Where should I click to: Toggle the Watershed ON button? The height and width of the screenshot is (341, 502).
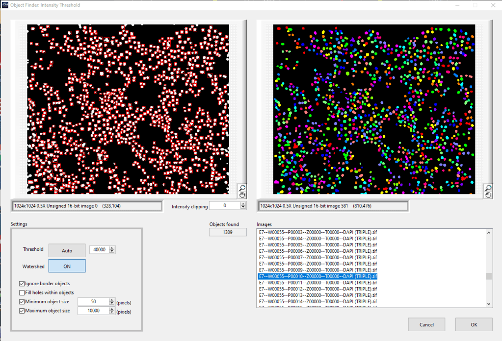67,266
